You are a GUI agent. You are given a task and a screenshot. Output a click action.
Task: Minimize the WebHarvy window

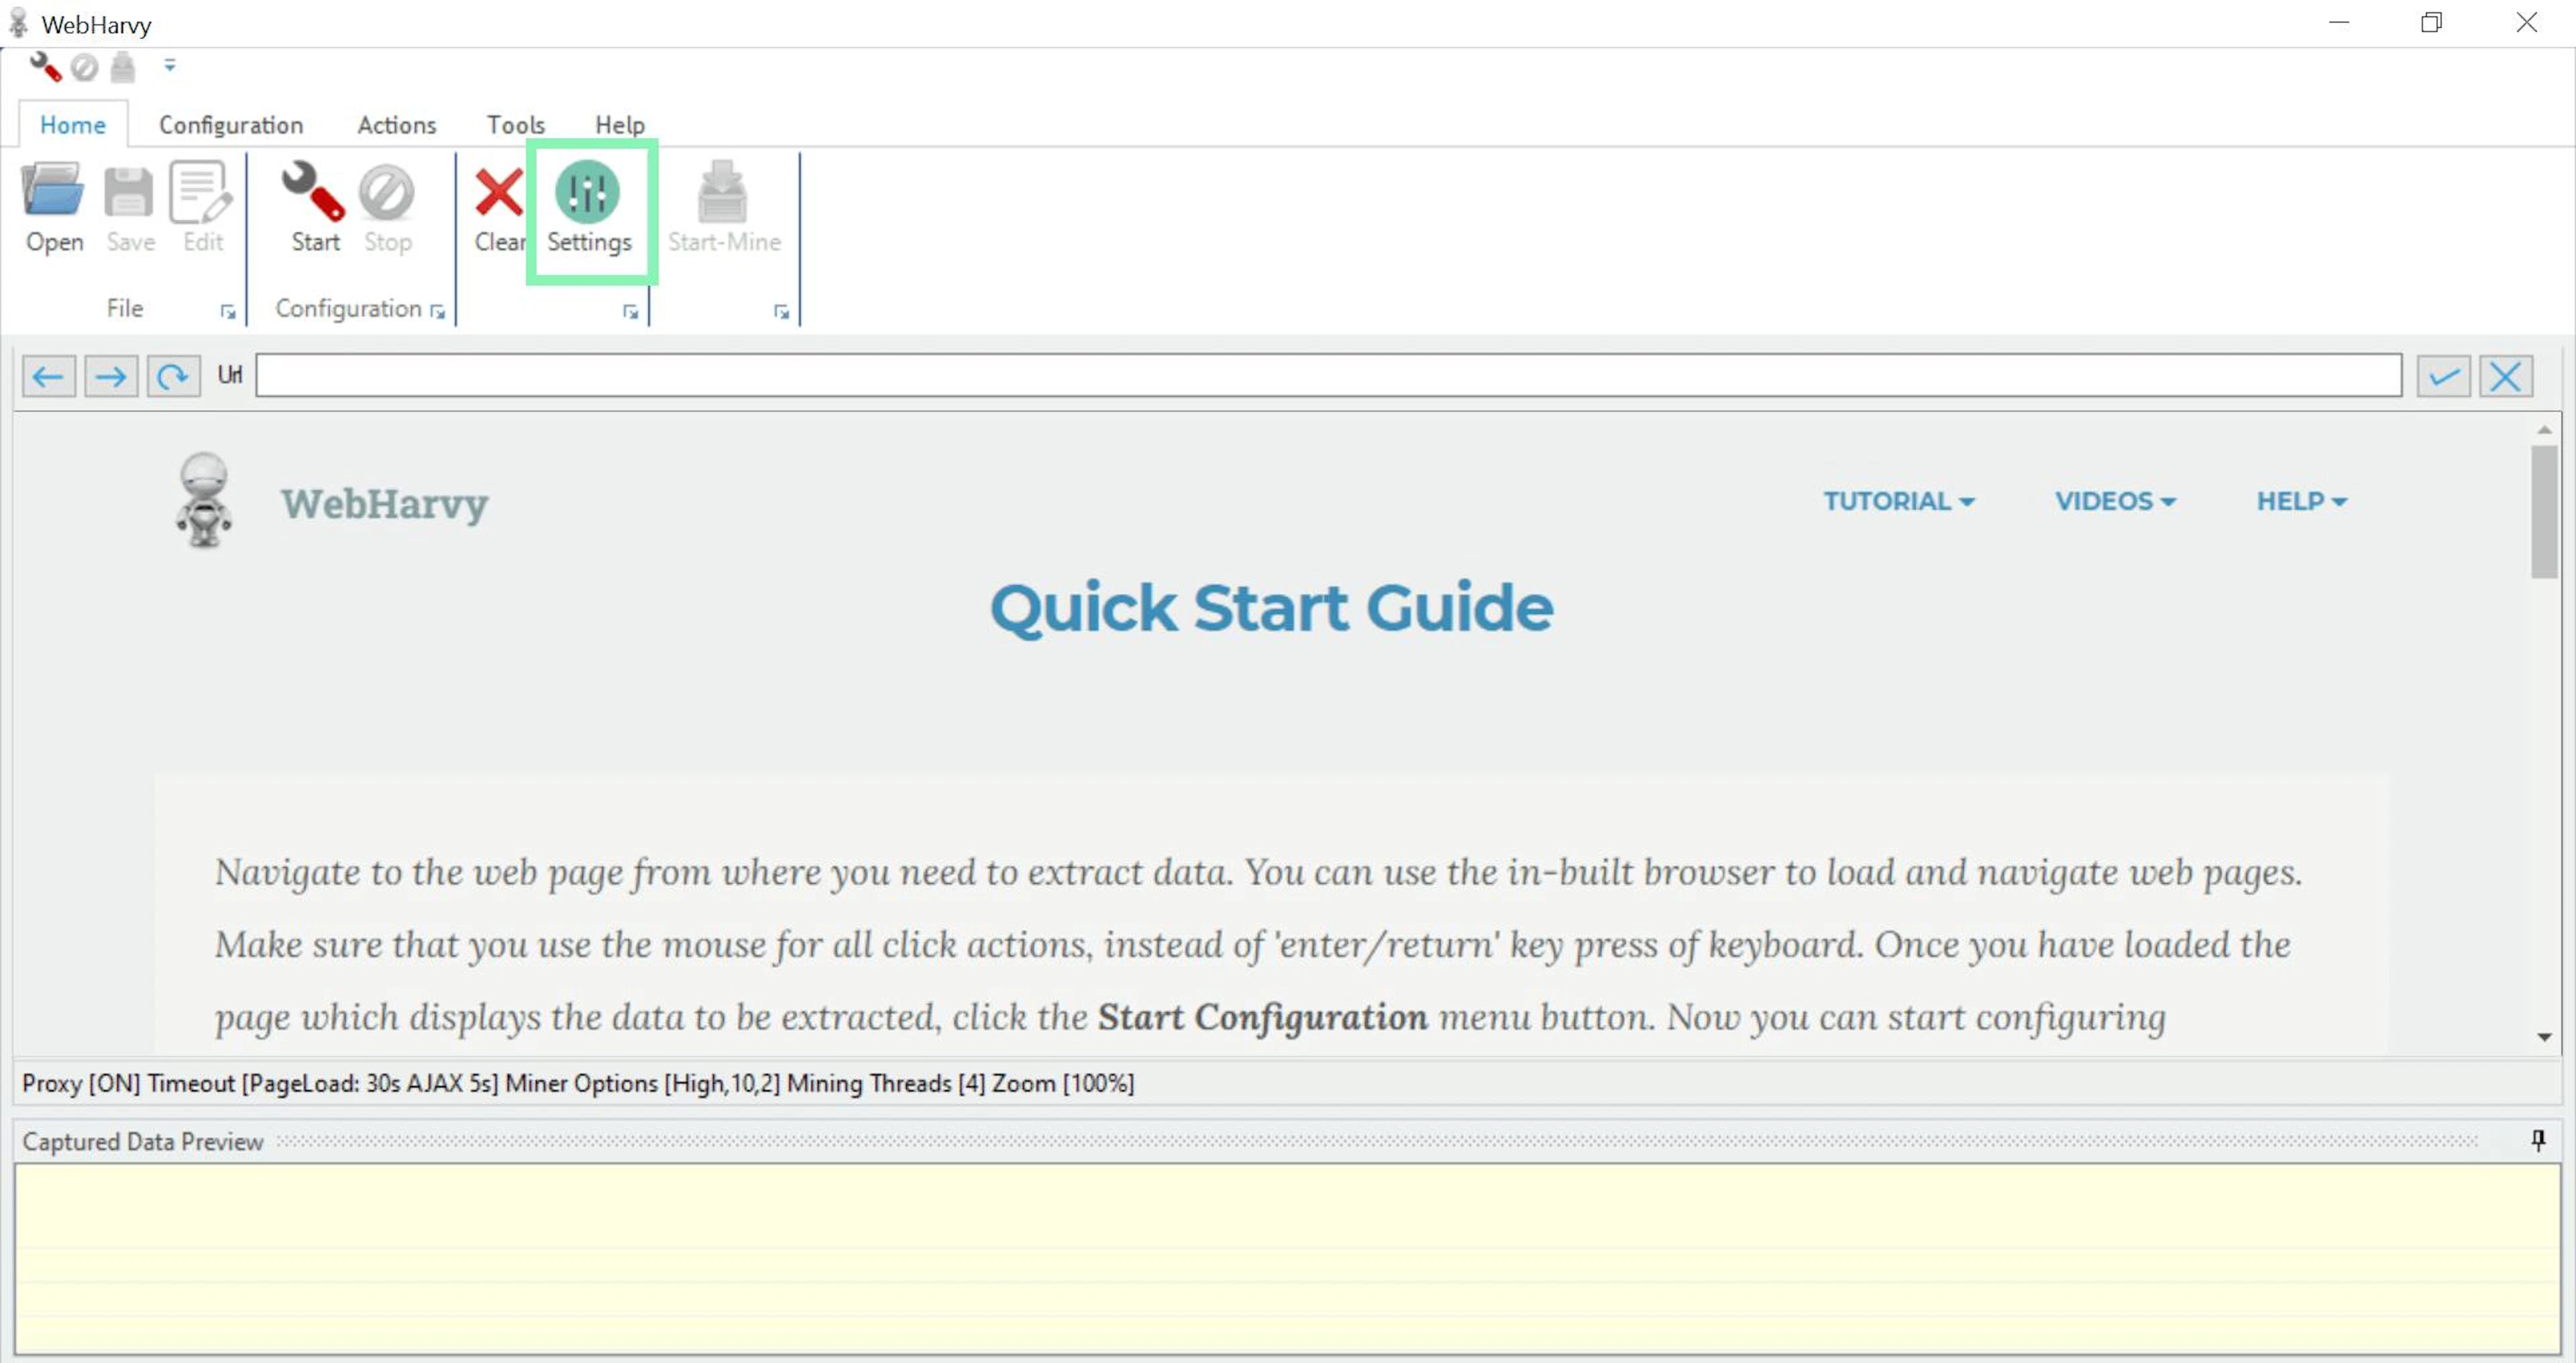2338,22
